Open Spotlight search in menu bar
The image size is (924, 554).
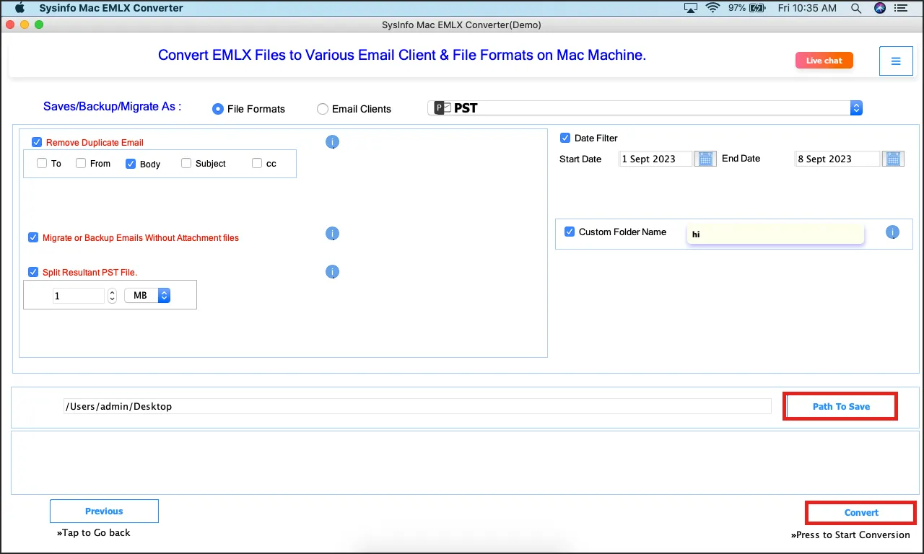click(x=856, y=8)
